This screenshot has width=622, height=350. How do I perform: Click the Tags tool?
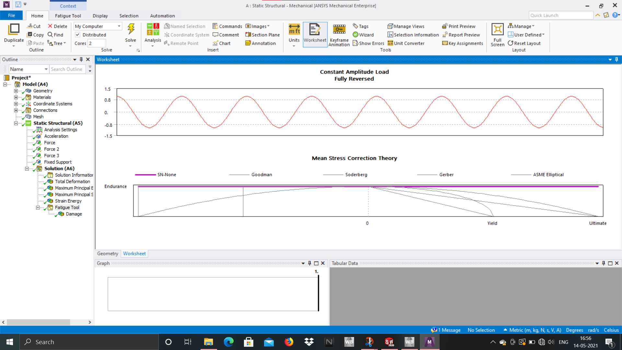click(361, 26)
